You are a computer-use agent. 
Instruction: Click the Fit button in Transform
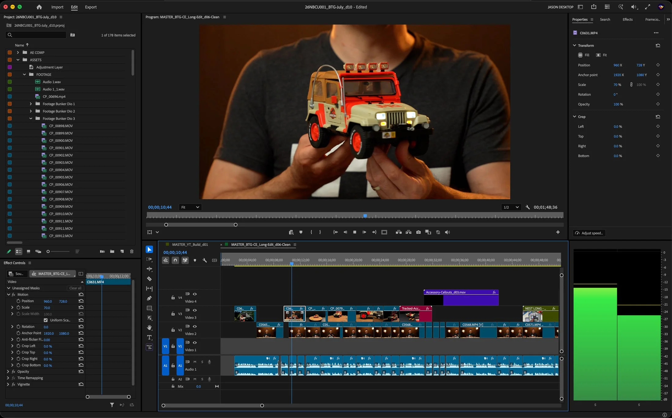point(601,55)
